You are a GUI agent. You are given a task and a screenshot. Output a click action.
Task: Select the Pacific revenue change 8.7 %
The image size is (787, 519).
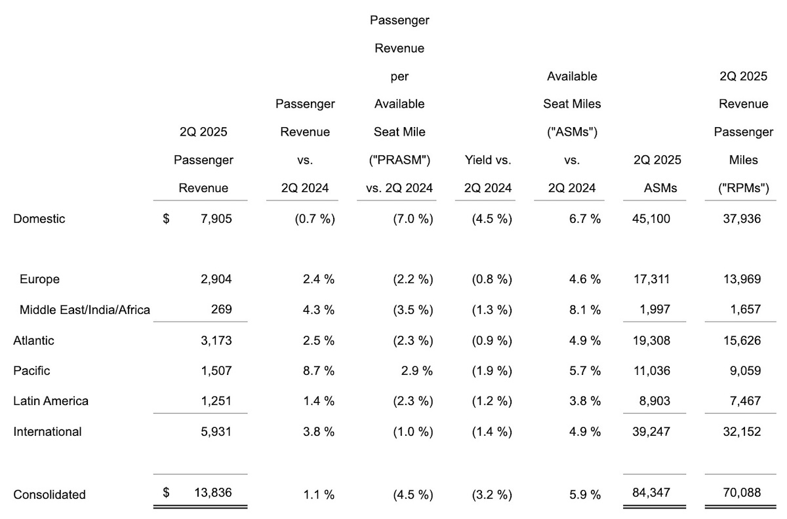tap(315, 371)
